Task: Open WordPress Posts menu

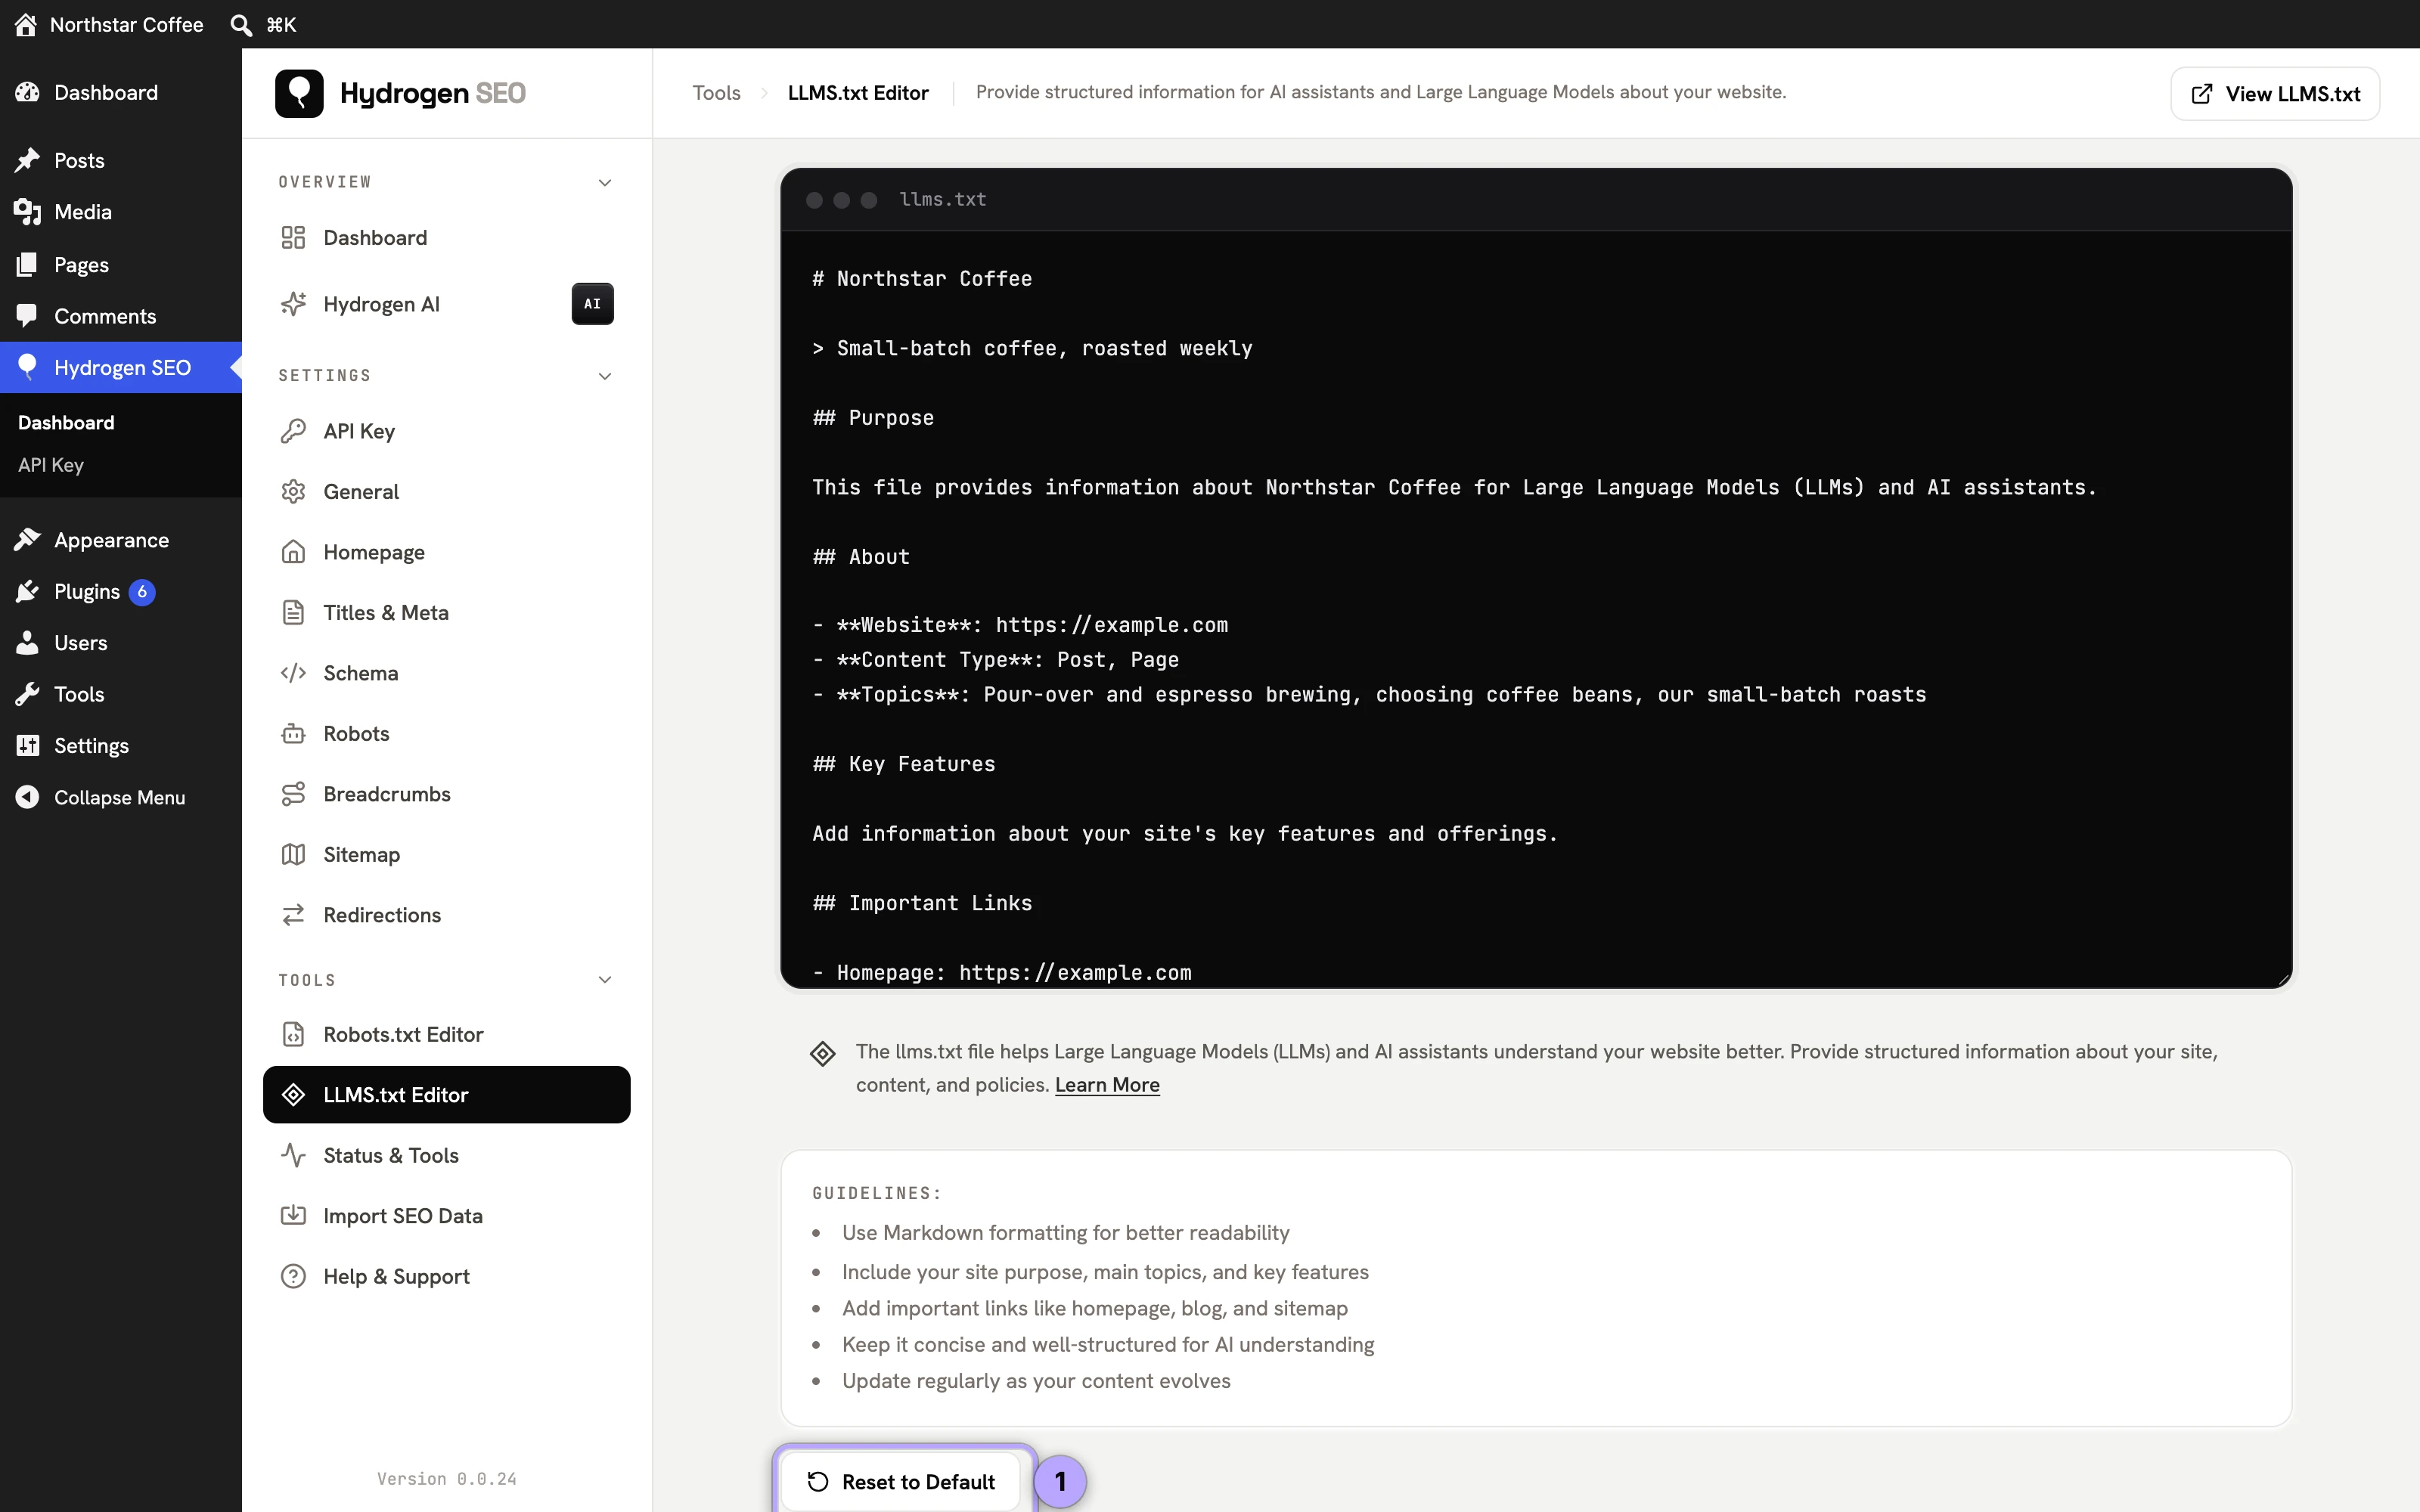Action: (x=121, y=160)
